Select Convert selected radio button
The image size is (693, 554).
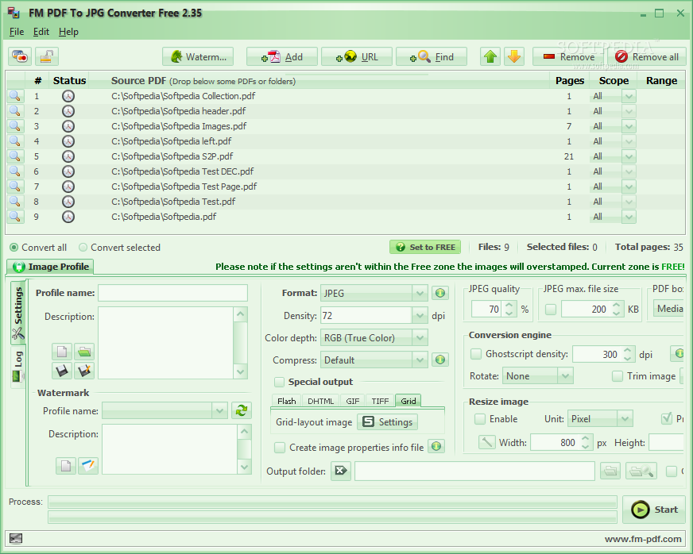click(x=83, y=247)
